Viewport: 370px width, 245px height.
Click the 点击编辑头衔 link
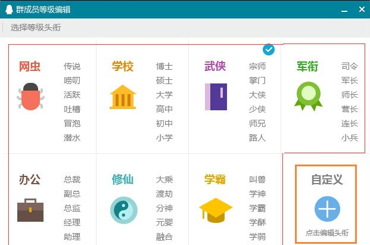[327, 233]
